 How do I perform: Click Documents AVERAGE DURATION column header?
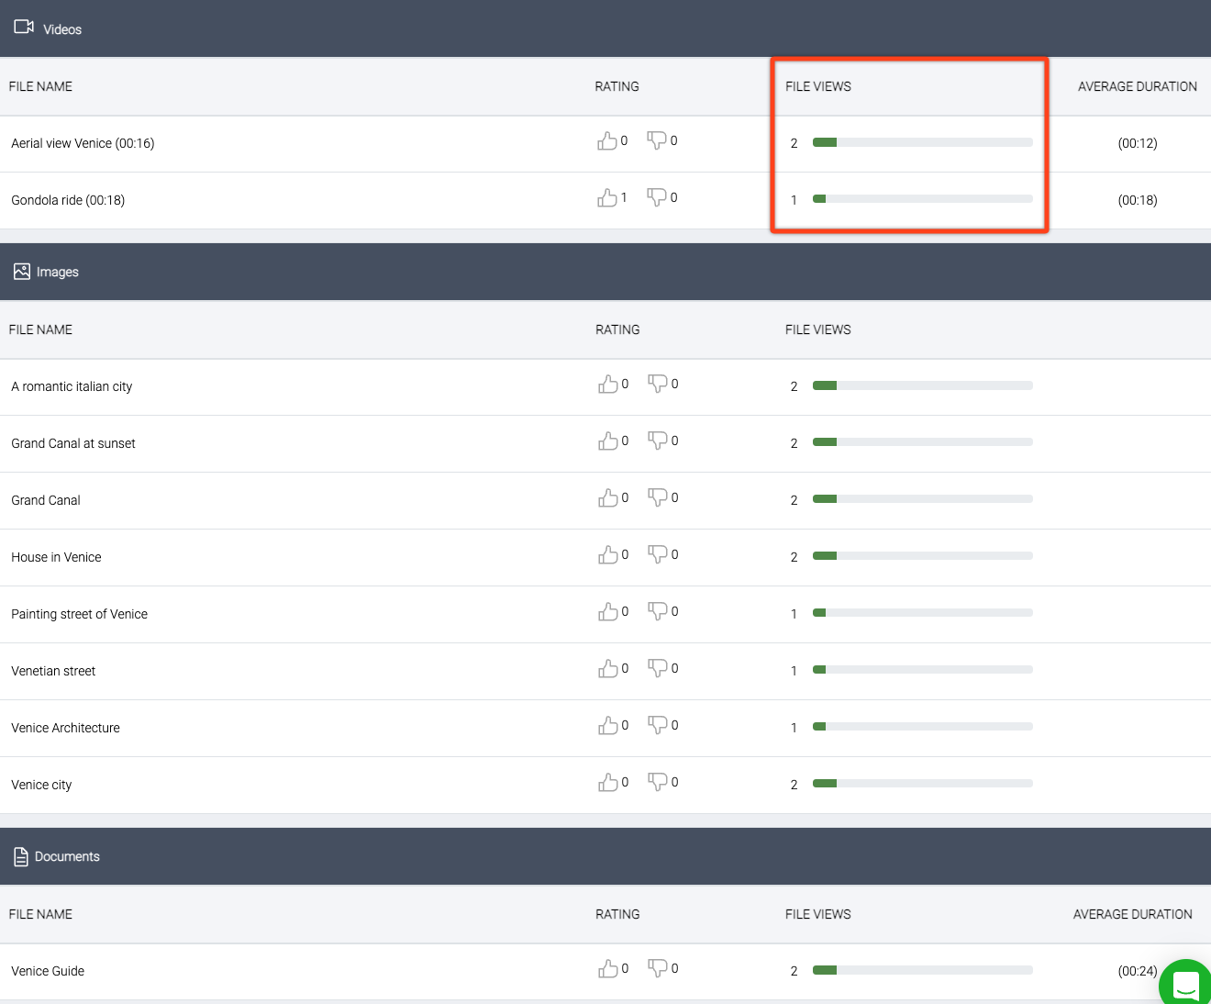click(1132, 914)
